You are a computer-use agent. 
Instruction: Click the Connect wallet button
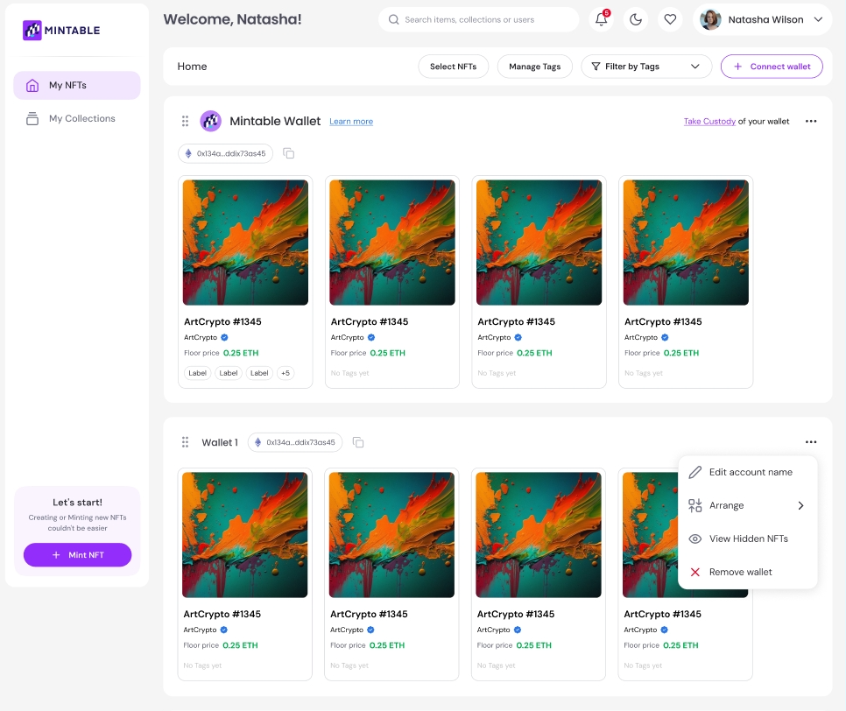pyautogui.click(x=772, y=67)
